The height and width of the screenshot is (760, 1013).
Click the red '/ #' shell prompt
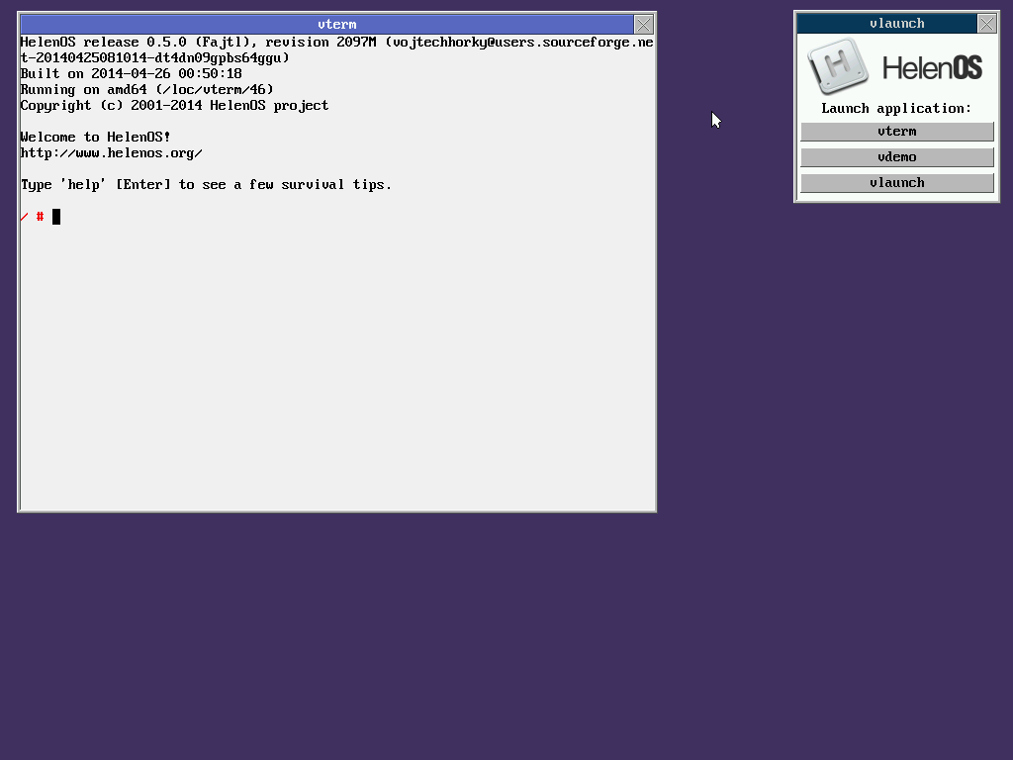pyautogui.click(x=33, y=217)
